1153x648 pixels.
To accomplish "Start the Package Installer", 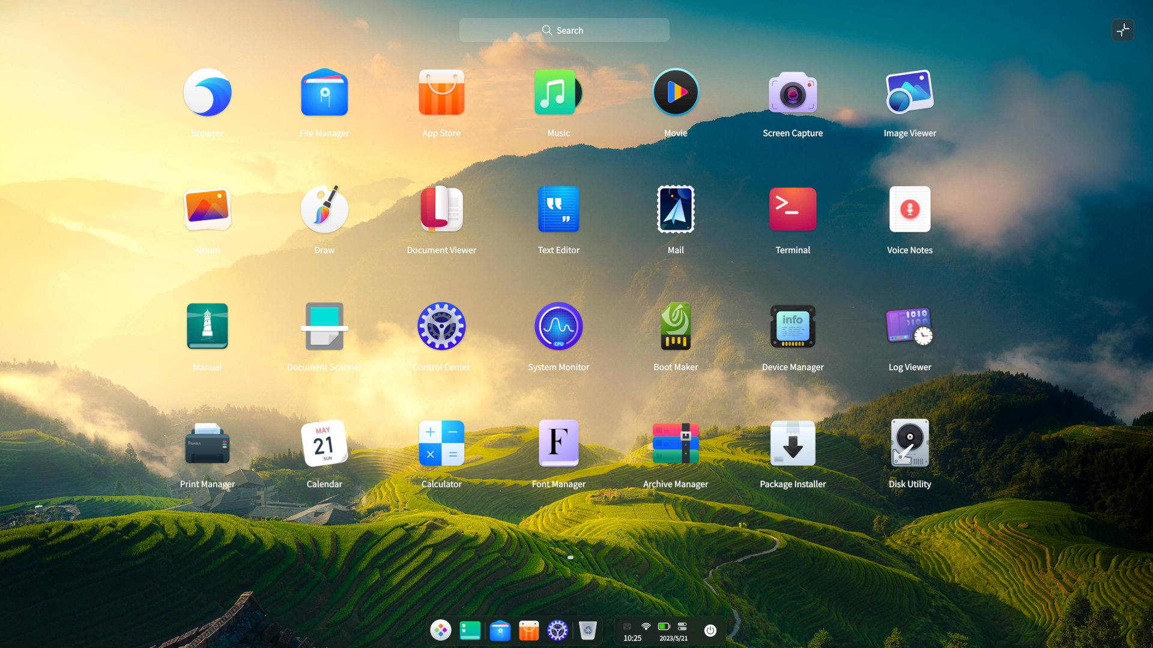I will pyautogui.click(x=792, y=443).
